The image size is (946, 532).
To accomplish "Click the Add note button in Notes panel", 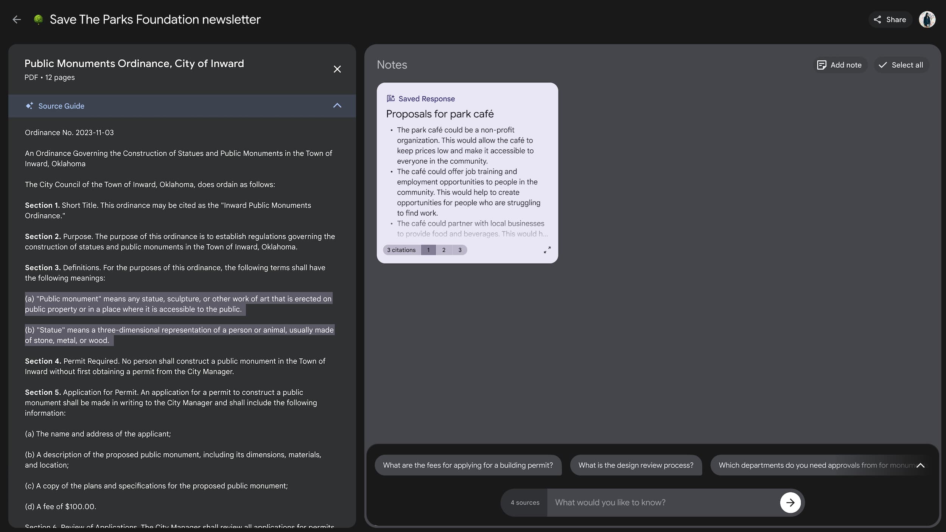I will pos(839,64).
